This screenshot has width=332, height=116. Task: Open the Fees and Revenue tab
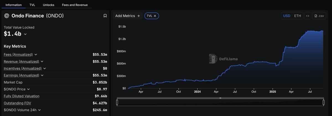coord(75,5)
